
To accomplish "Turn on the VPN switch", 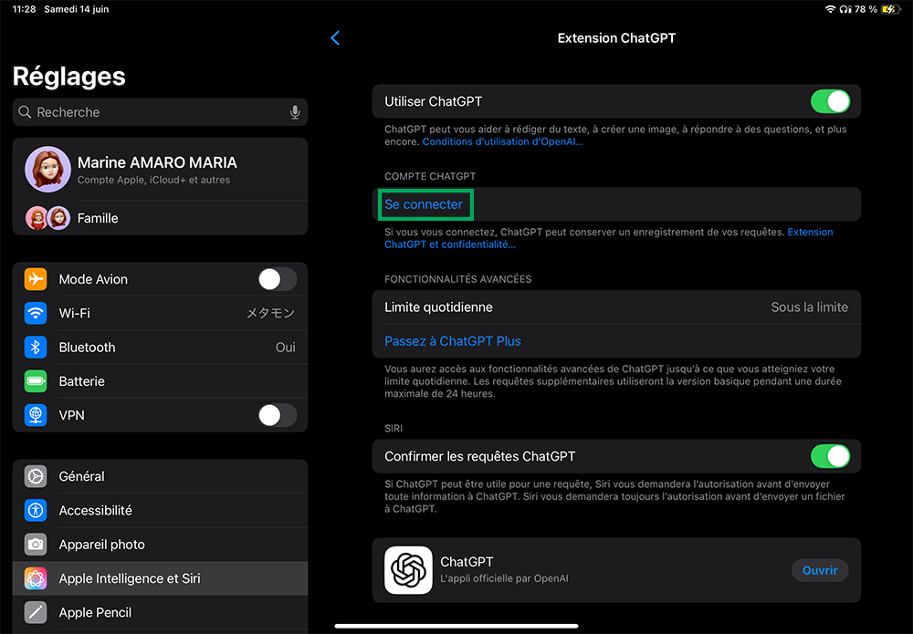I will [x=277, y=415].
